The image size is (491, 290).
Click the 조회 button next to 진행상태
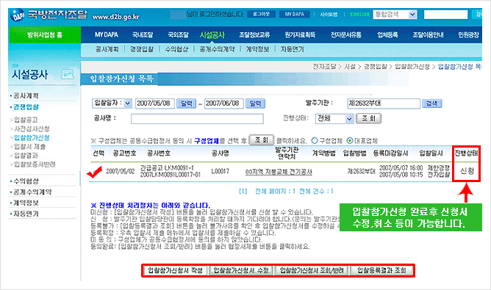pyautogui.click(x=368, y=118)
